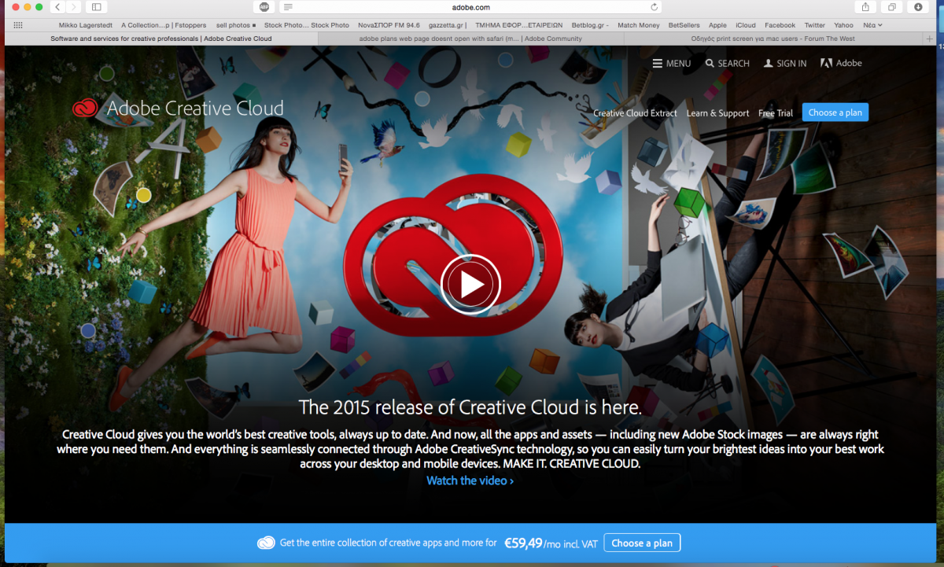Play the Creative Cloud video

tap(470, 284)
